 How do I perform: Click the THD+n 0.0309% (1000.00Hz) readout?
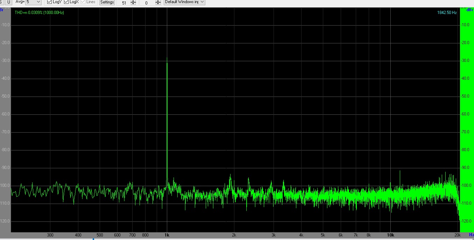point(39,13)
